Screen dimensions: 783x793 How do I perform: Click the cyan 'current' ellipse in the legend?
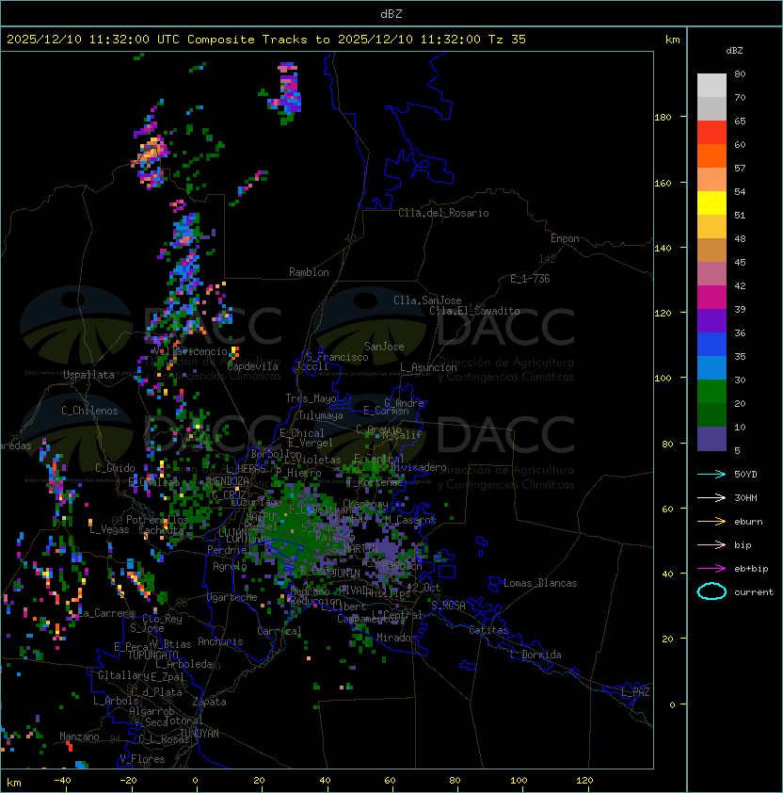(711, 591)
